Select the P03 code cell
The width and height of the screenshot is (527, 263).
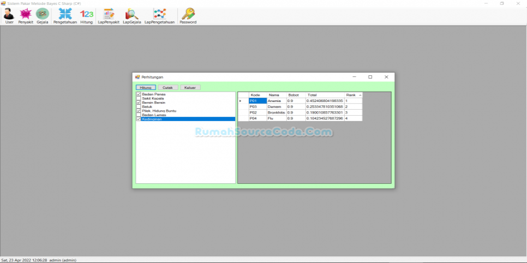[x=258, y=106]
